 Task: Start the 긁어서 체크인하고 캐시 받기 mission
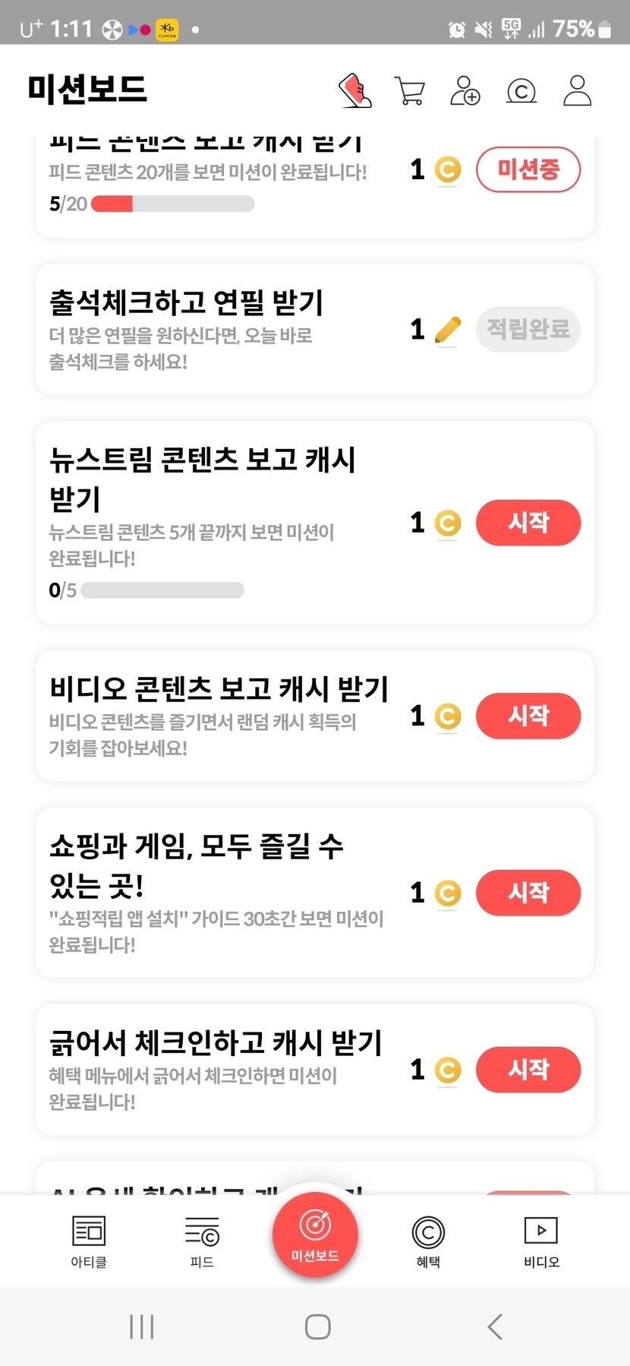tap(528, 1070)
